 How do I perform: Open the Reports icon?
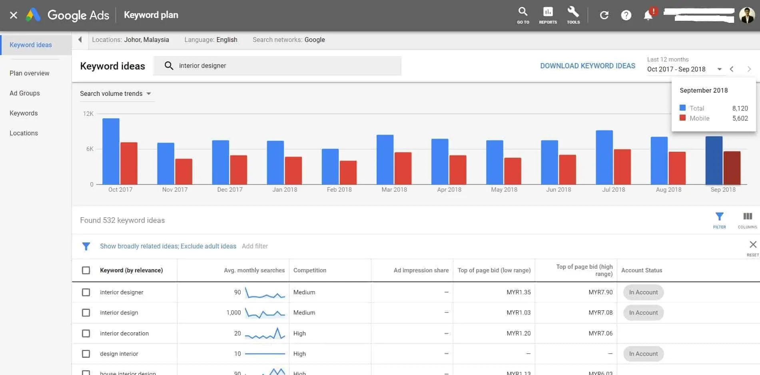point(548,15)
